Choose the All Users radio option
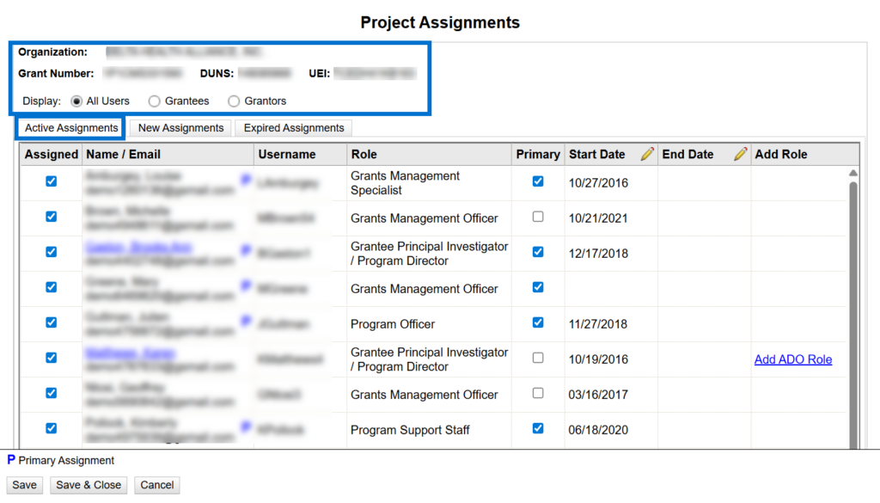880x503 pixels. (x=76, y=101)
